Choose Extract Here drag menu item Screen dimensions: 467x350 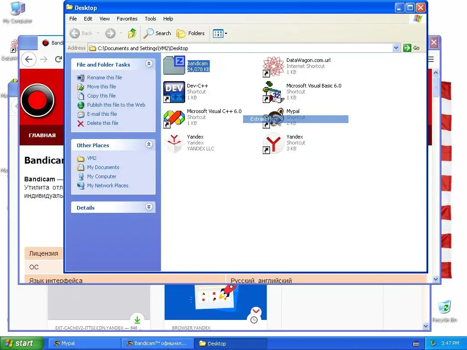296,119
